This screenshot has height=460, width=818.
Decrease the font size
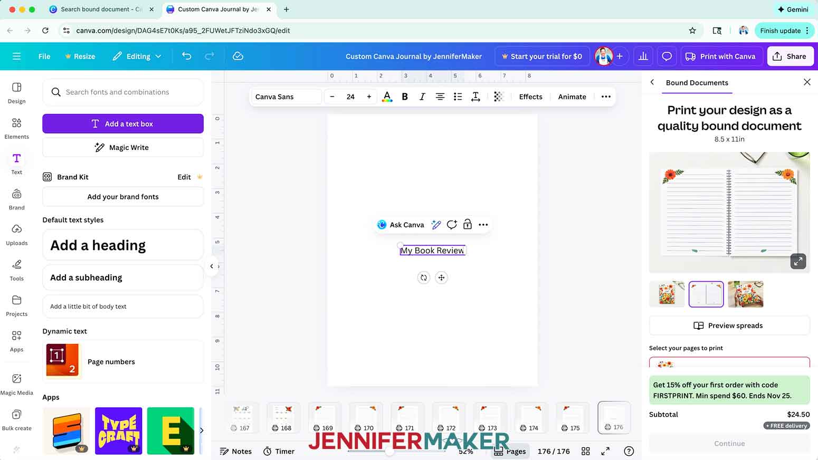(332, 97)
